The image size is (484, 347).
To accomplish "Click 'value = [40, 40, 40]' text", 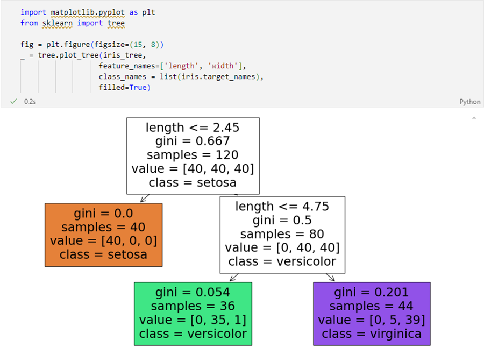I will 193,168.
